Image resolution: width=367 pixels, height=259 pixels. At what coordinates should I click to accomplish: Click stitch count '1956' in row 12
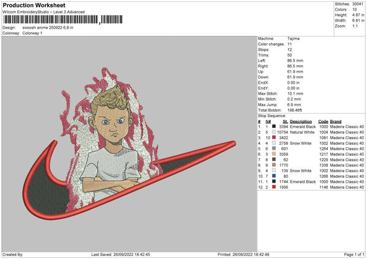283,188
